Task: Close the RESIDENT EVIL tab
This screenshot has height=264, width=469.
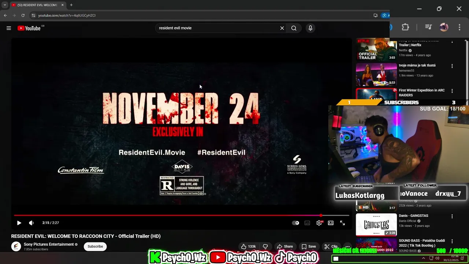Action: [62, 5]
